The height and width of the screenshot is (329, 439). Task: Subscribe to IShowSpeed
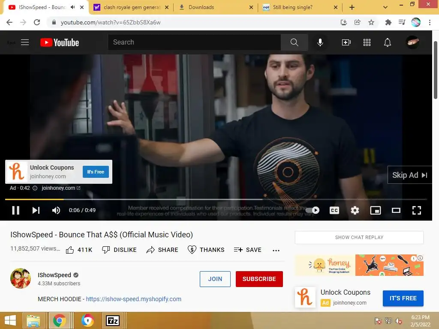click(259, 279)
